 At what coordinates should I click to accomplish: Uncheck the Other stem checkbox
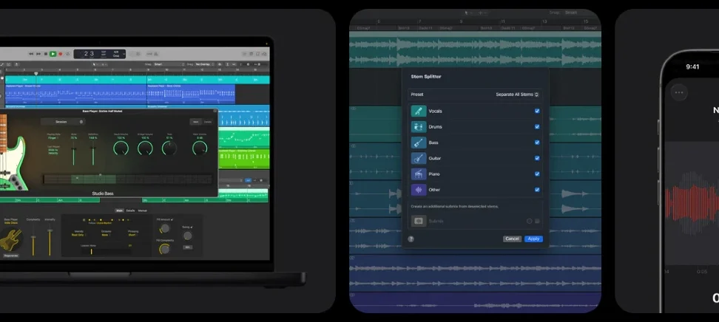tap(537, 190)
